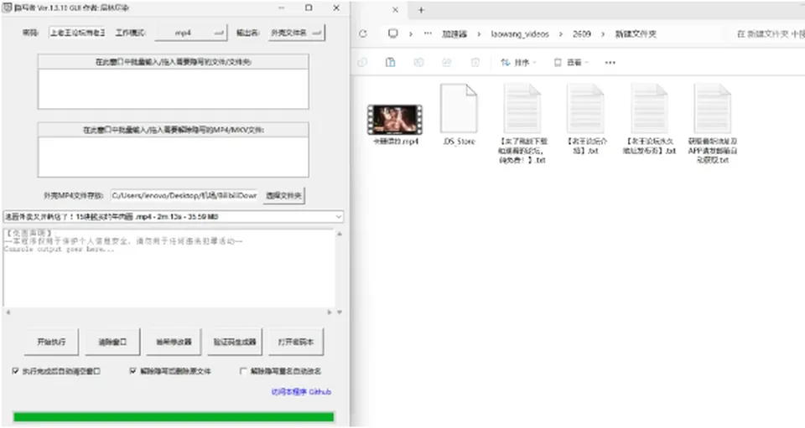Click the address bar ellipsis for hidden path folders
The image size is (805, 428).
[428, 34]
